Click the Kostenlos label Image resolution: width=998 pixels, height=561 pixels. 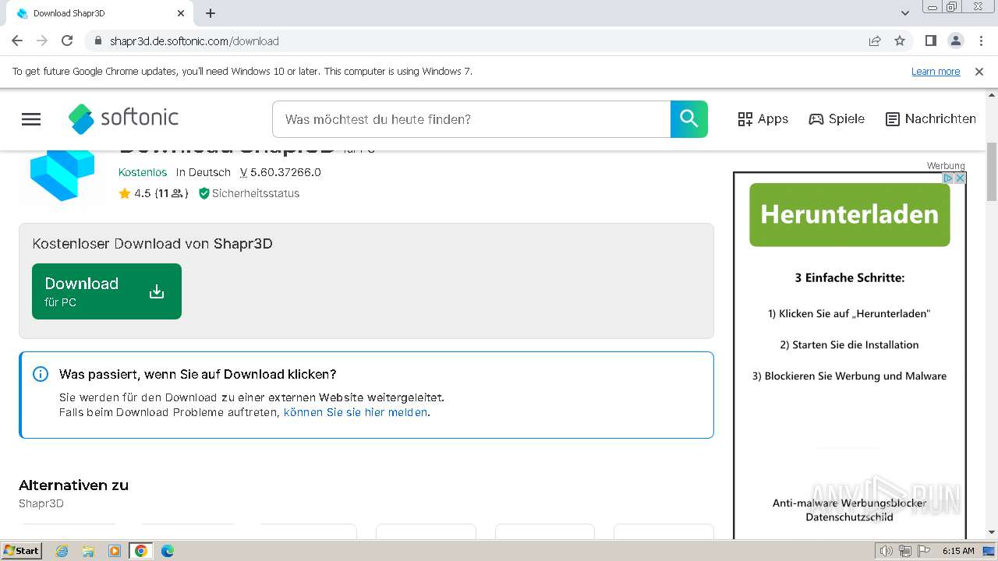click(143, 172)
